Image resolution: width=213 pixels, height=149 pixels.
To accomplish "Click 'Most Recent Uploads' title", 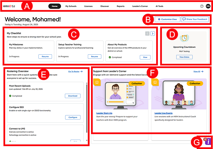I will (x=20, y=86).
